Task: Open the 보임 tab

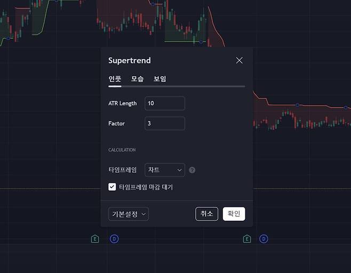Action: [x=159, y=79]
